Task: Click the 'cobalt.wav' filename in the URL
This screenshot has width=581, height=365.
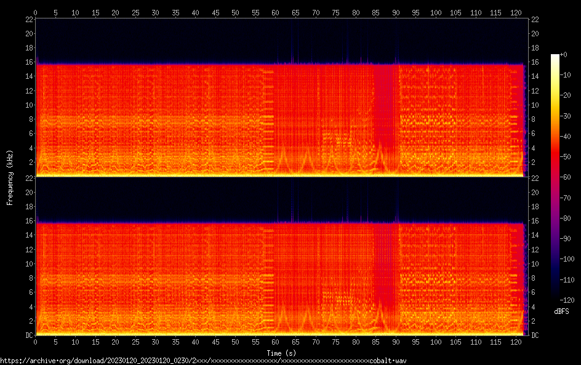Action: tap(391, 360)
